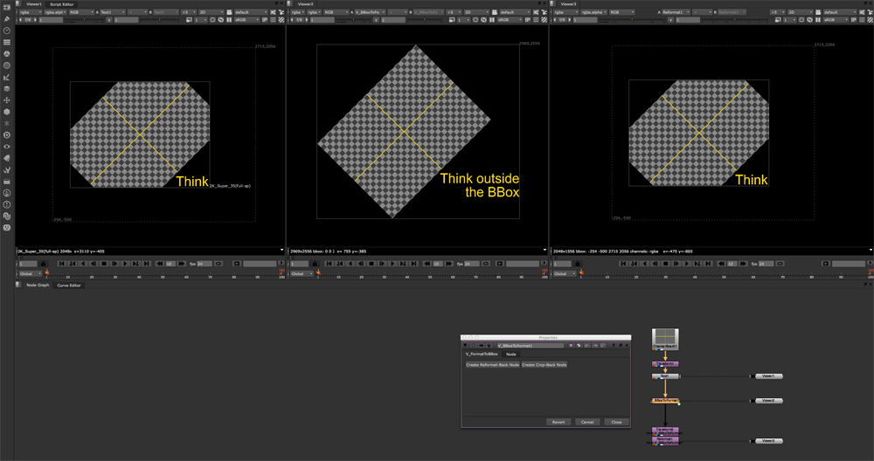Click the frame marker on Viewer1 timeline
This screenshot has height=461, width=874.
(x=47, y=272)
